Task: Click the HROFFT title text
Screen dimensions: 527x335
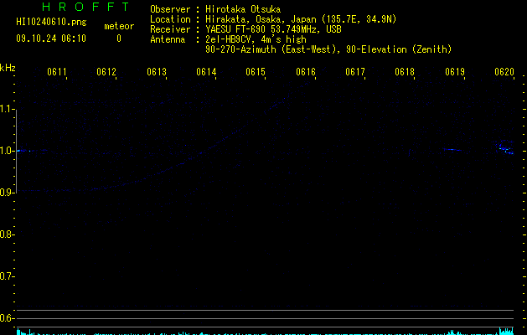Action: point(85,7)
